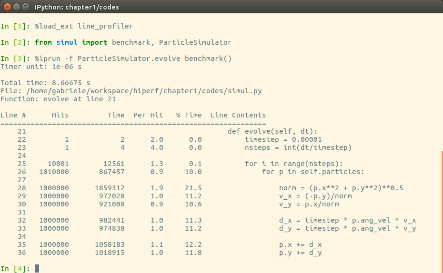443x273 pixels.
Task: Click 'for p in self.particles:' line
Action: [x=313, y=172]
